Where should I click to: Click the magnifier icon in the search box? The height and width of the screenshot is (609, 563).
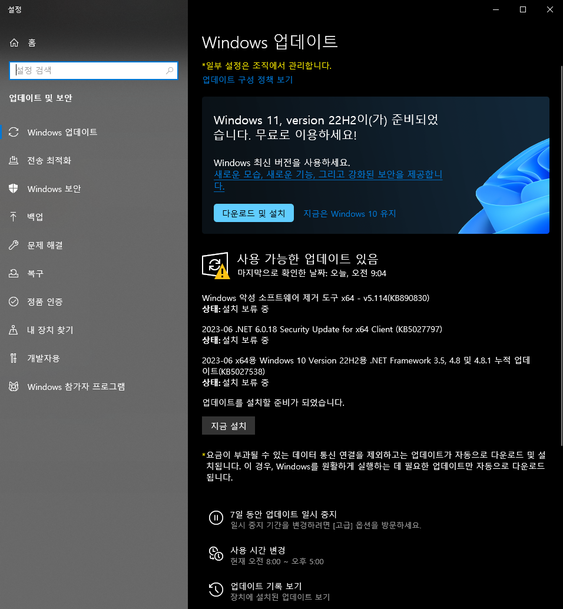[x=170, y=70]
